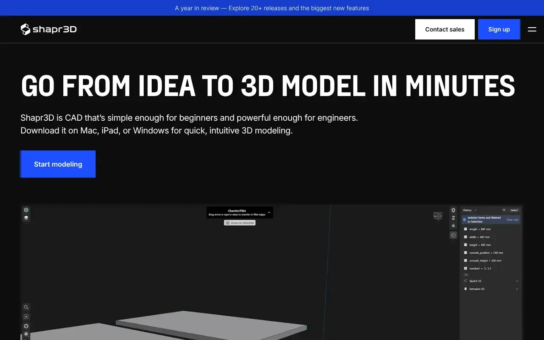This screenshot has width=544, height=340.
Task: Select the magnifier zoom tool in the left toolbar
Action: (x=26, y=307)
